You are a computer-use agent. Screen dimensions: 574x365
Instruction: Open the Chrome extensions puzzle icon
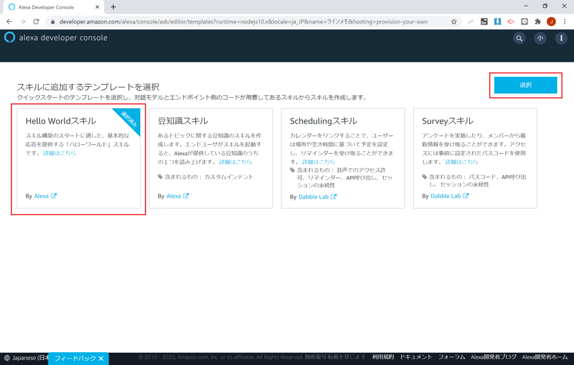click(538, 21)
